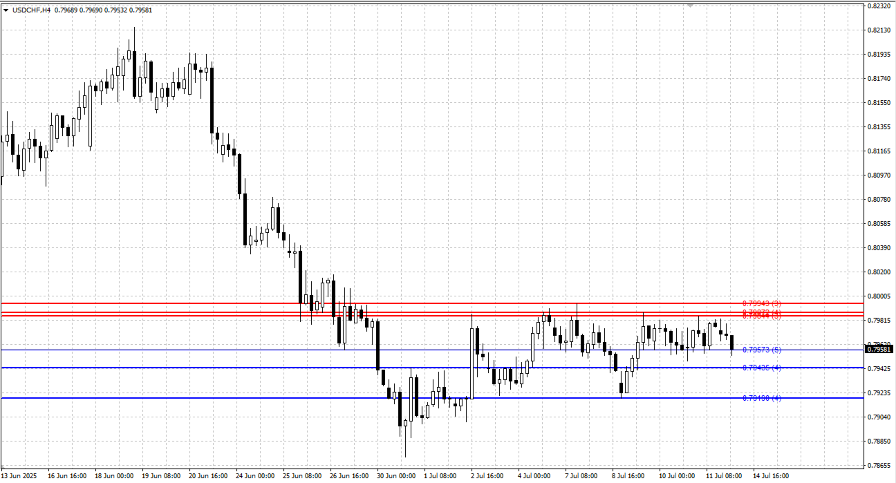Click the 7 Jul 08:00 time label
896x483 pixels.
[x=582, y=476]
